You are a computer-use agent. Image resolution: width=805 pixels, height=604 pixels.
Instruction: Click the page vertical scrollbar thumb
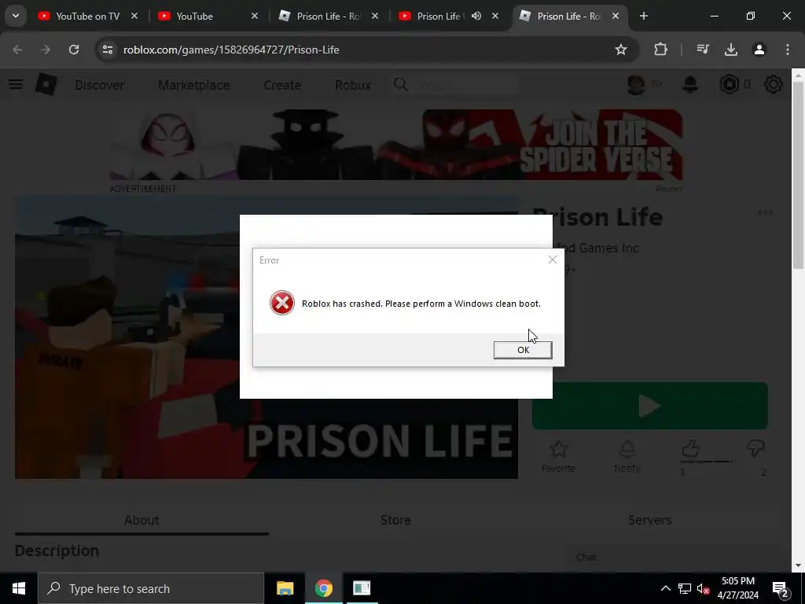(x=798, y=175)
